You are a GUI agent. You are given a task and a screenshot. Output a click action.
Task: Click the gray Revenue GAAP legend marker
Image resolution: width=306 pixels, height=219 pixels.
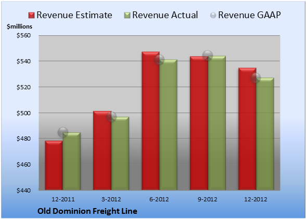coord(213,16)
